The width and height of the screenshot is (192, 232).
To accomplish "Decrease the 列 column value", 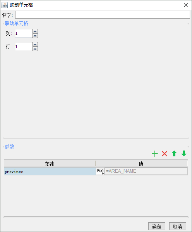I will 35,36.
